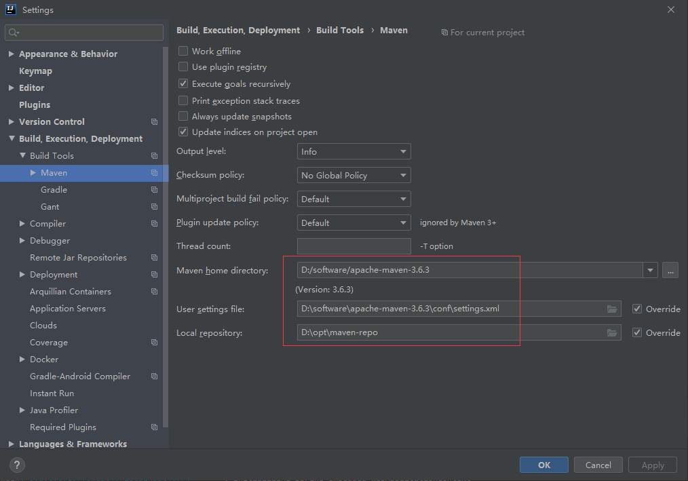Toggle Override for User settings file
The height and width of the screenshot is (481, 688).
pyautogui.click(x=637, y=309)
